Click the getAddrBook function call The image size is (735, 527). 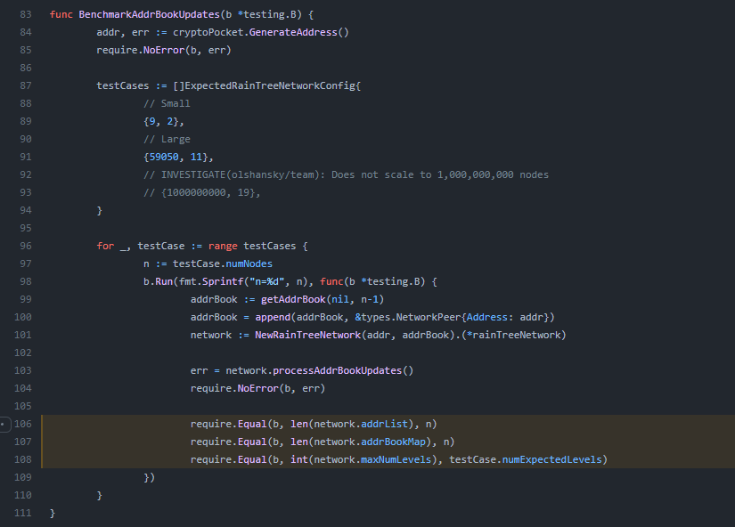(x=293, y=299)
